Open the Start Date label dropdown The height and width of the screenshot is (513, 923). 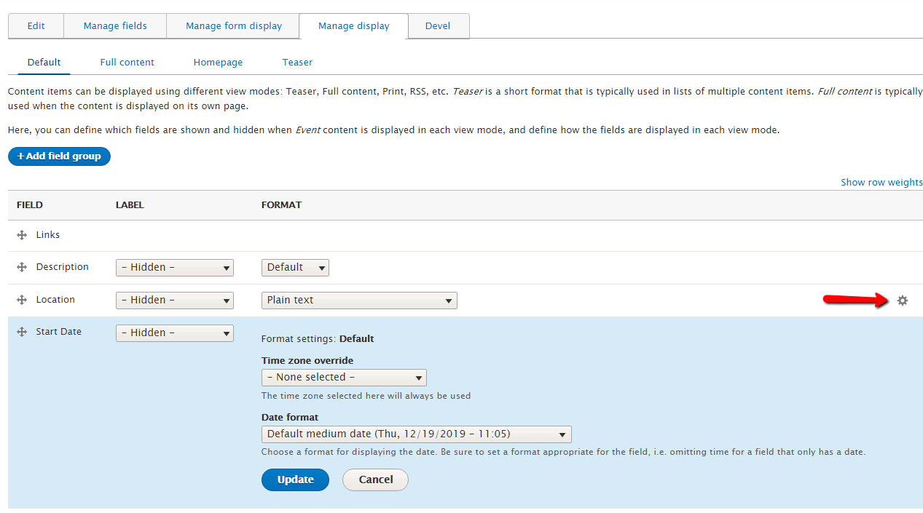pos(174,332)
